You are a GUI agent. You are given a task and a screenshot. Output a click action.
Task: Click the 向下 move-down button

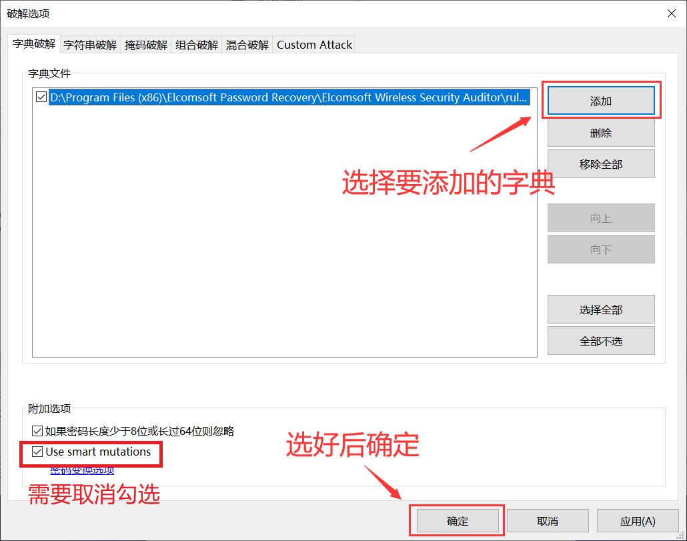point(600,249)
